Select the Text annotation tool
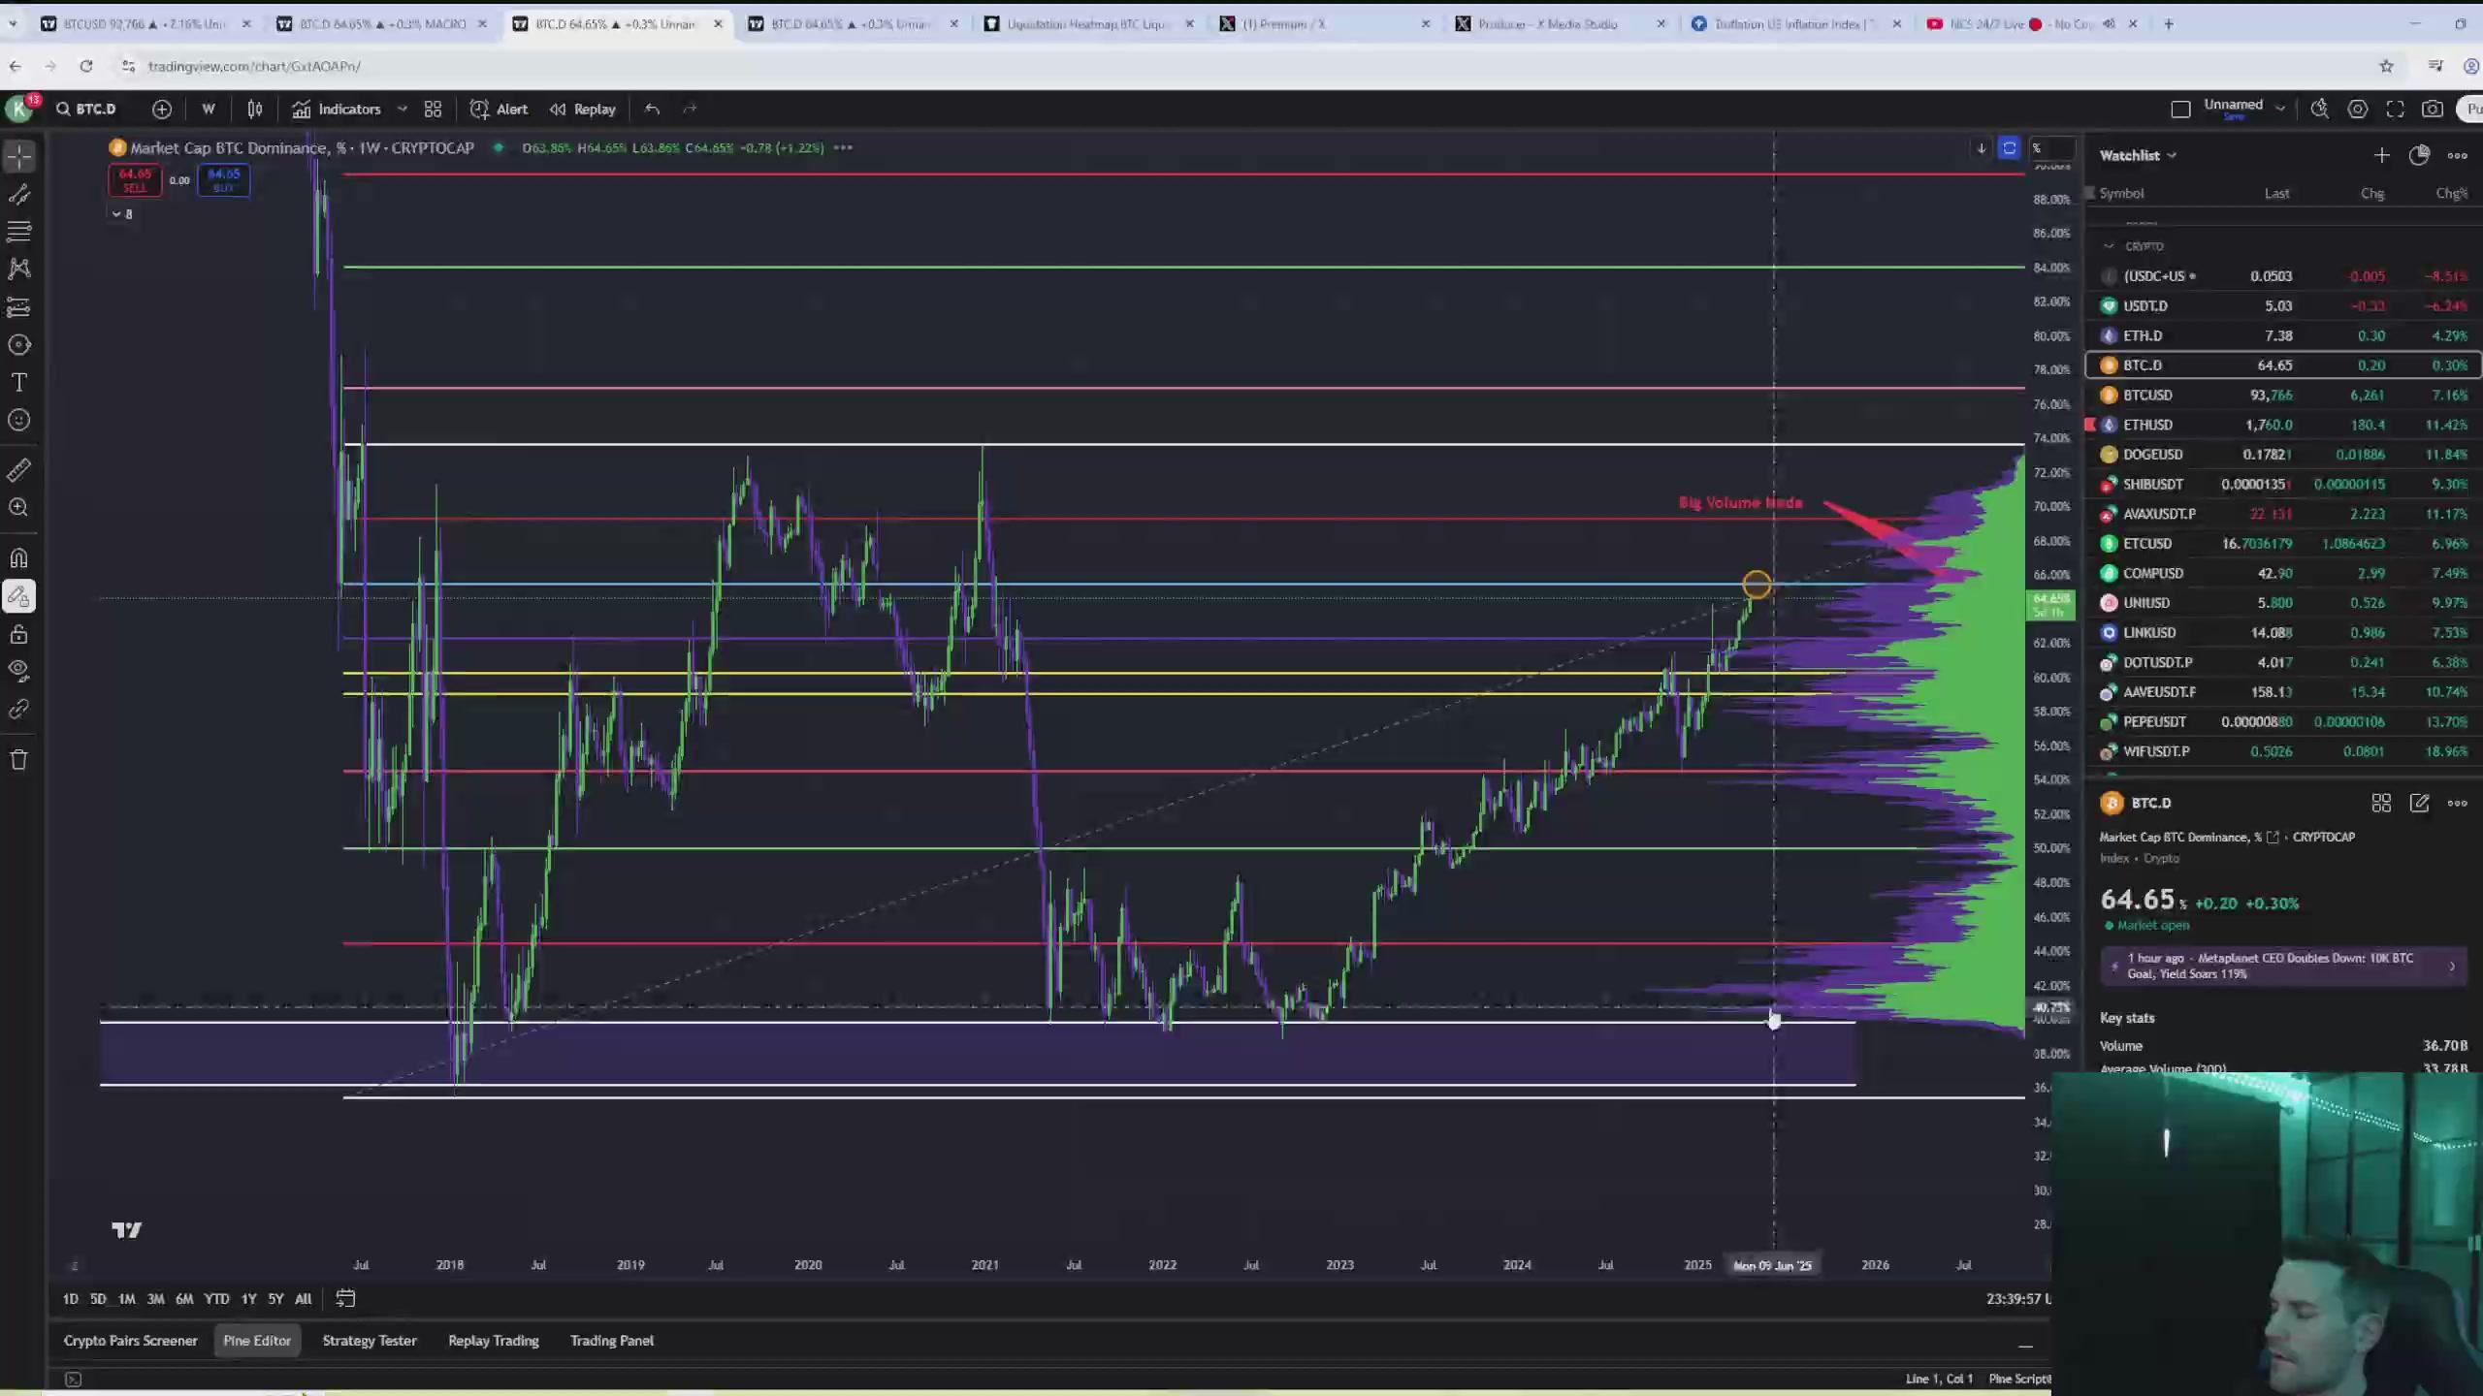Image resolution: width=2483 pixels, height=1396 pixels. click(x=19, y=382)
